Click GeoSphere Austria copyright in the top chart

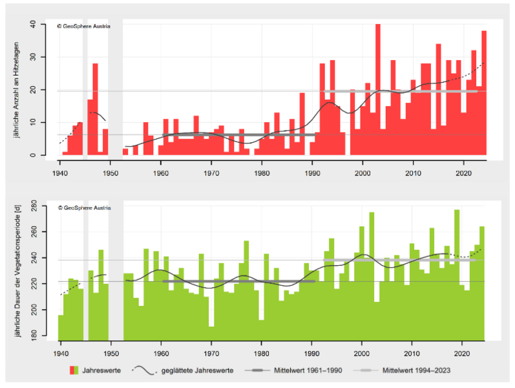[x=83, y=27]
